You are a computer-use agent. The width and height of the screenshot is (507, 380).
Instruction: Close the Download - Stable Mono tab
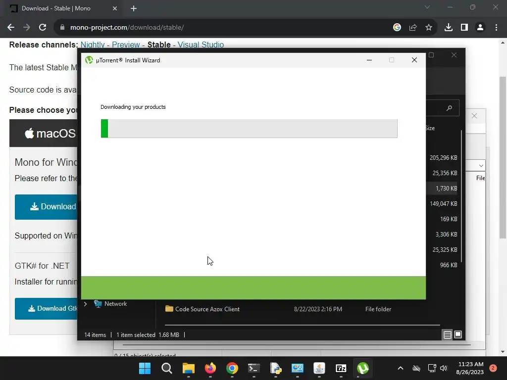coord(115,8)
